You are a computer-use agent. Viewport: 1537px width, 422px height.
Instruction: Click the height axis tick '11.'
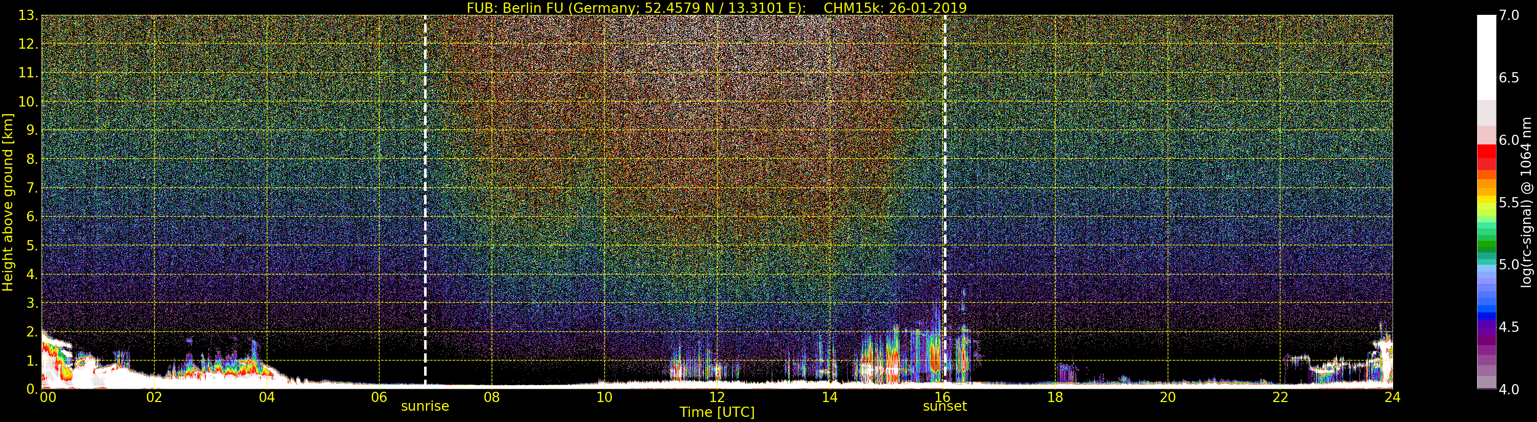coord(28,73)
